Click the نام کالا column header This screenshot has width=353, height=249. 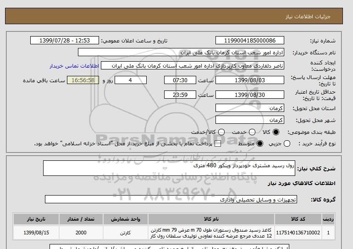click(x=211, y=219)
